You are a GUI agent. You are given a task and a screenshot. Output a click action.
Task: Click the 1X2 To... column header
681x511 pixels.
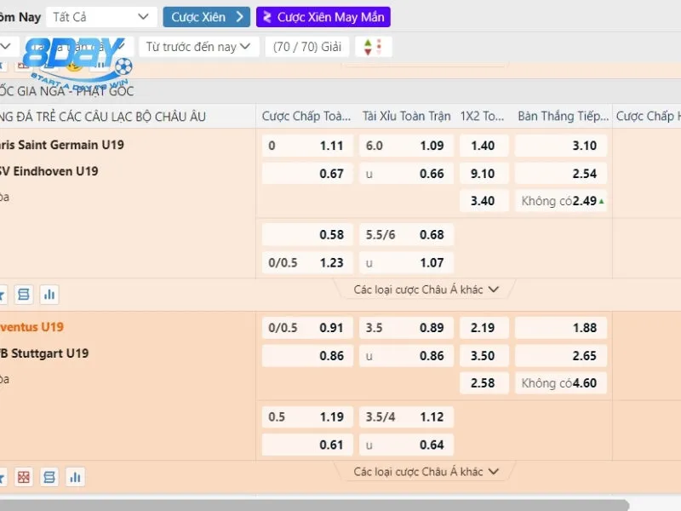[x=482, y=117]
